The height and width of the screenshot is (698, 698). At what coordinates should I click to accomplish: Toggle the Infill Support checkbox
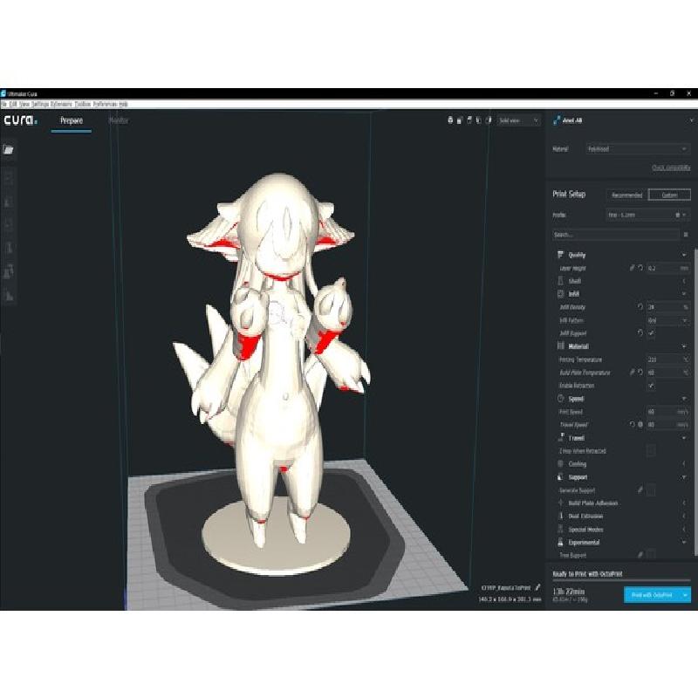(x=651, y=333)
